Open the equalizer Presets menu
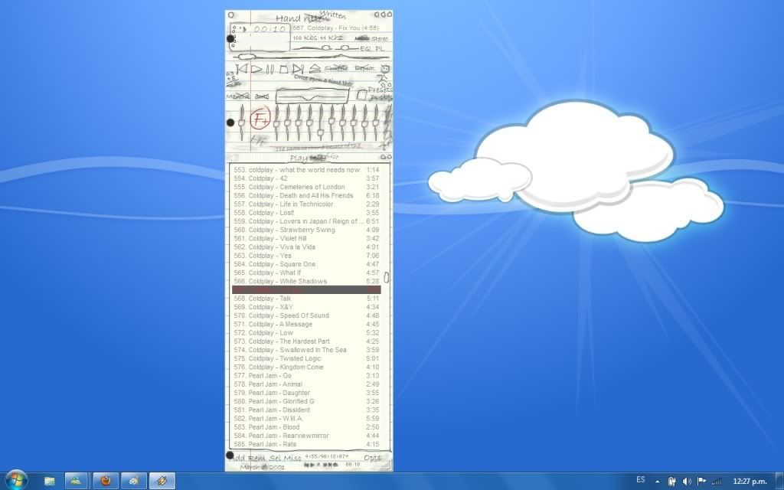This screenshot has width=784, height=490. tap(381, 90)
